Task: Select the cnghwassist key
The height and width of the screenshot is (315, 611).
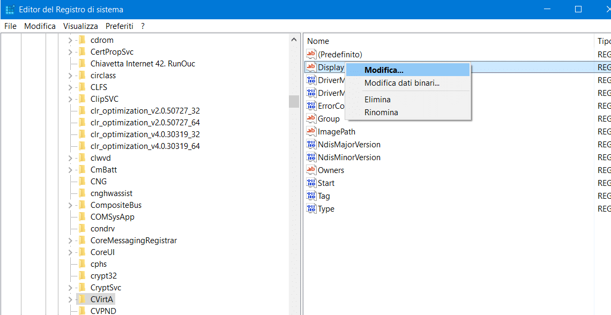Action: pos(111,193)
